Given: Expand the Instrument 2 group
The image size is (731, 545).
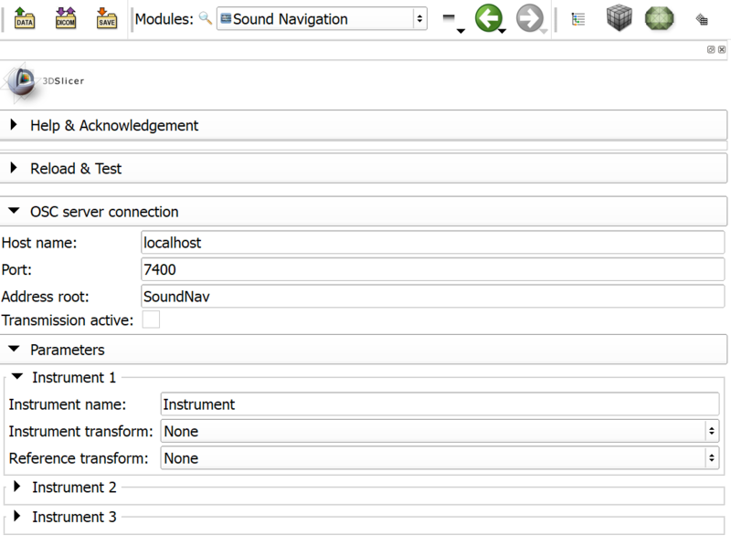Looking at the screenshot, I should click(74, 487).
